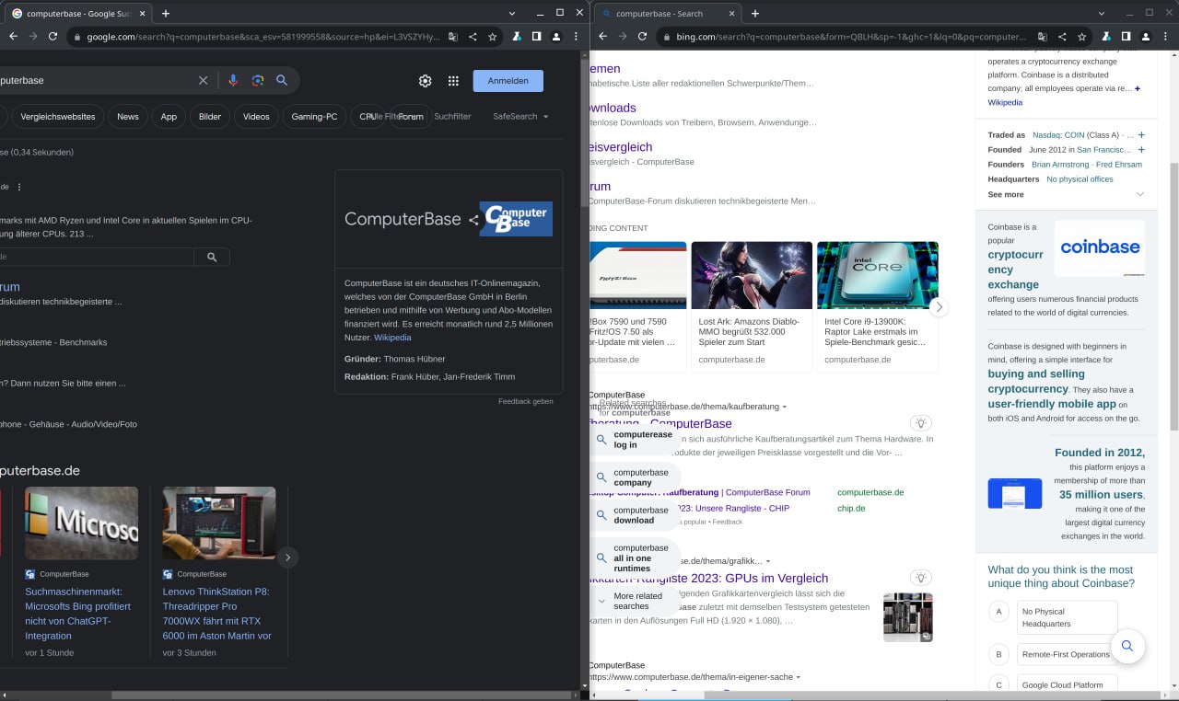This screenshot has height=701, width=1179.
Task: Share the Bing page URL
Action: [1062, 37]
